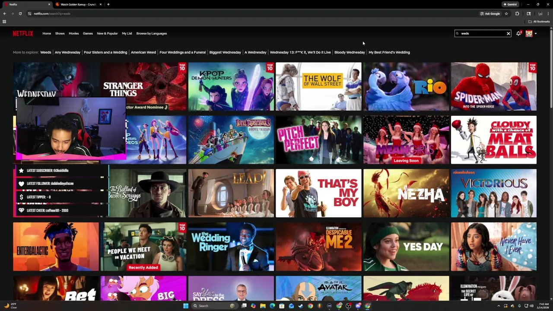Open Hotel Transylvania 3 card
Image resolution: width=553 pixels, height=311 pixels.
(x=231, y=140)
